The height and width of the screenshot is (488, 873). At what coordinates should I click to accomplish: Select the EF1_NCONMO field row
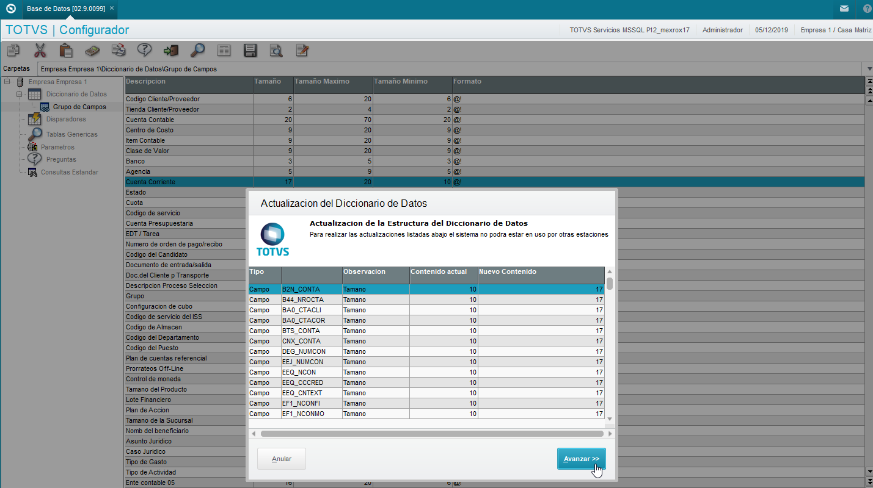coord(426,414)
